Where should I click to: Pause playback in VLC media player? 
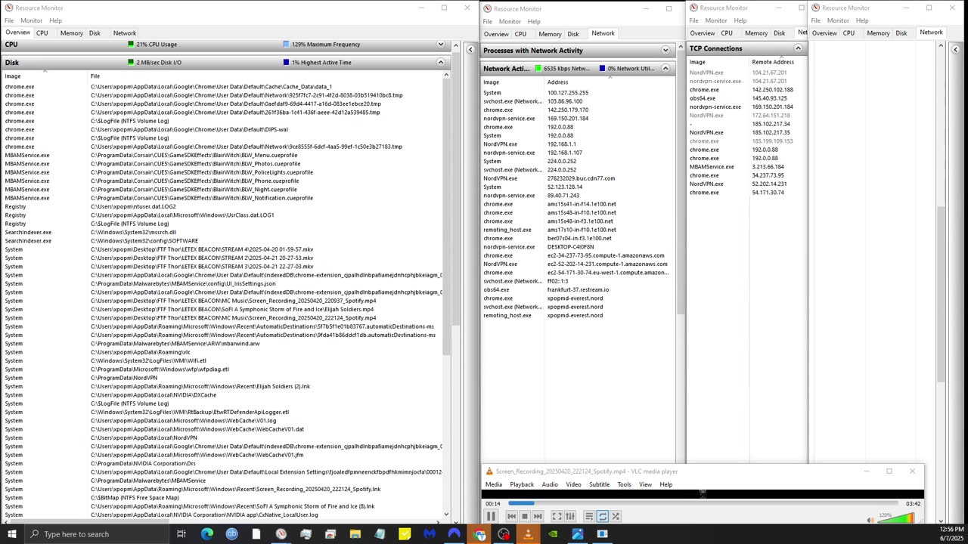490,516
